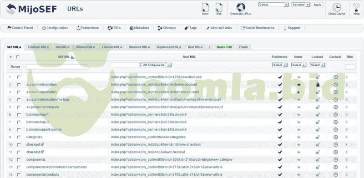Image resolution: width=364 pixels, height=178 pixels.
Task: Click the lock icon in banner/shop-2 row
Action: click(x=318, y=122)
